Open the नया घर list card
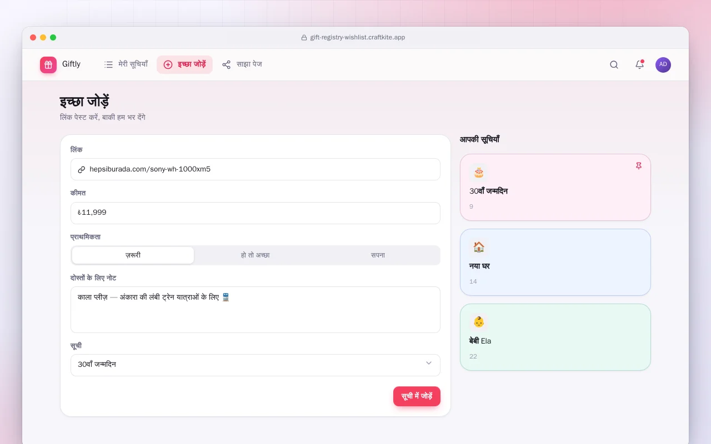 click(555, 262)
